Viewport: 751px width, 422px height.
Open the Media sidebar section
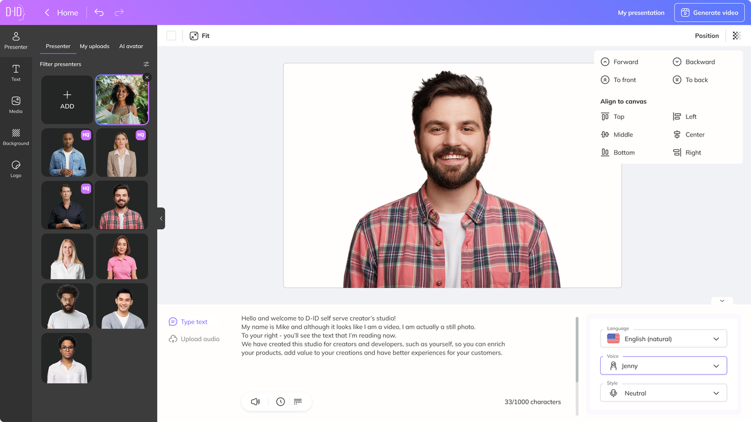[16, 105]
